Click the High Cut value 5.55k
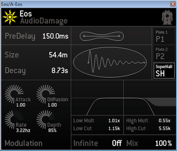 point(164,128)
